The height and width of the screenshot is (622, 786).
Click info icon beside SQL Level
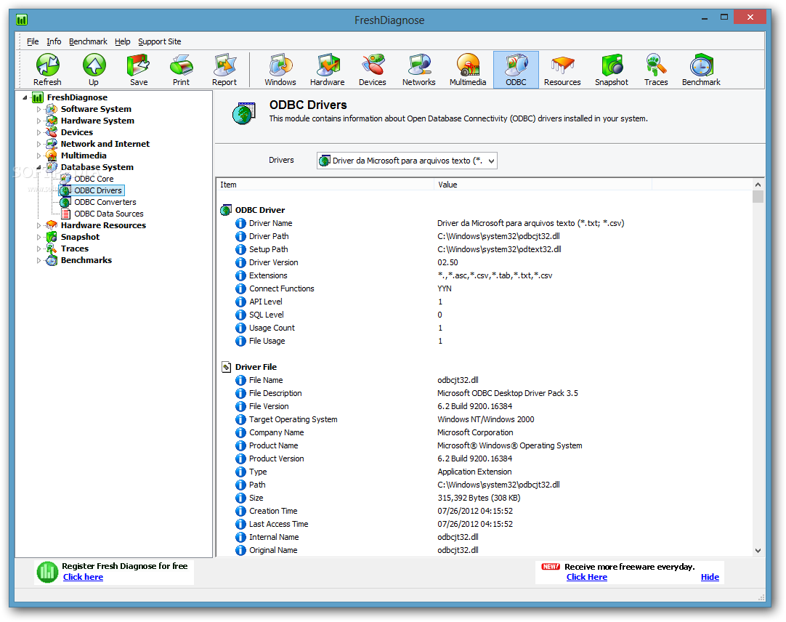pyautogui.click(x=240, y=315)
